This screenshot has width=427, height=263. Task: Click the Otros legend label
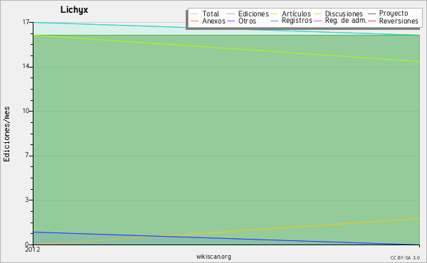coord(247,21)
